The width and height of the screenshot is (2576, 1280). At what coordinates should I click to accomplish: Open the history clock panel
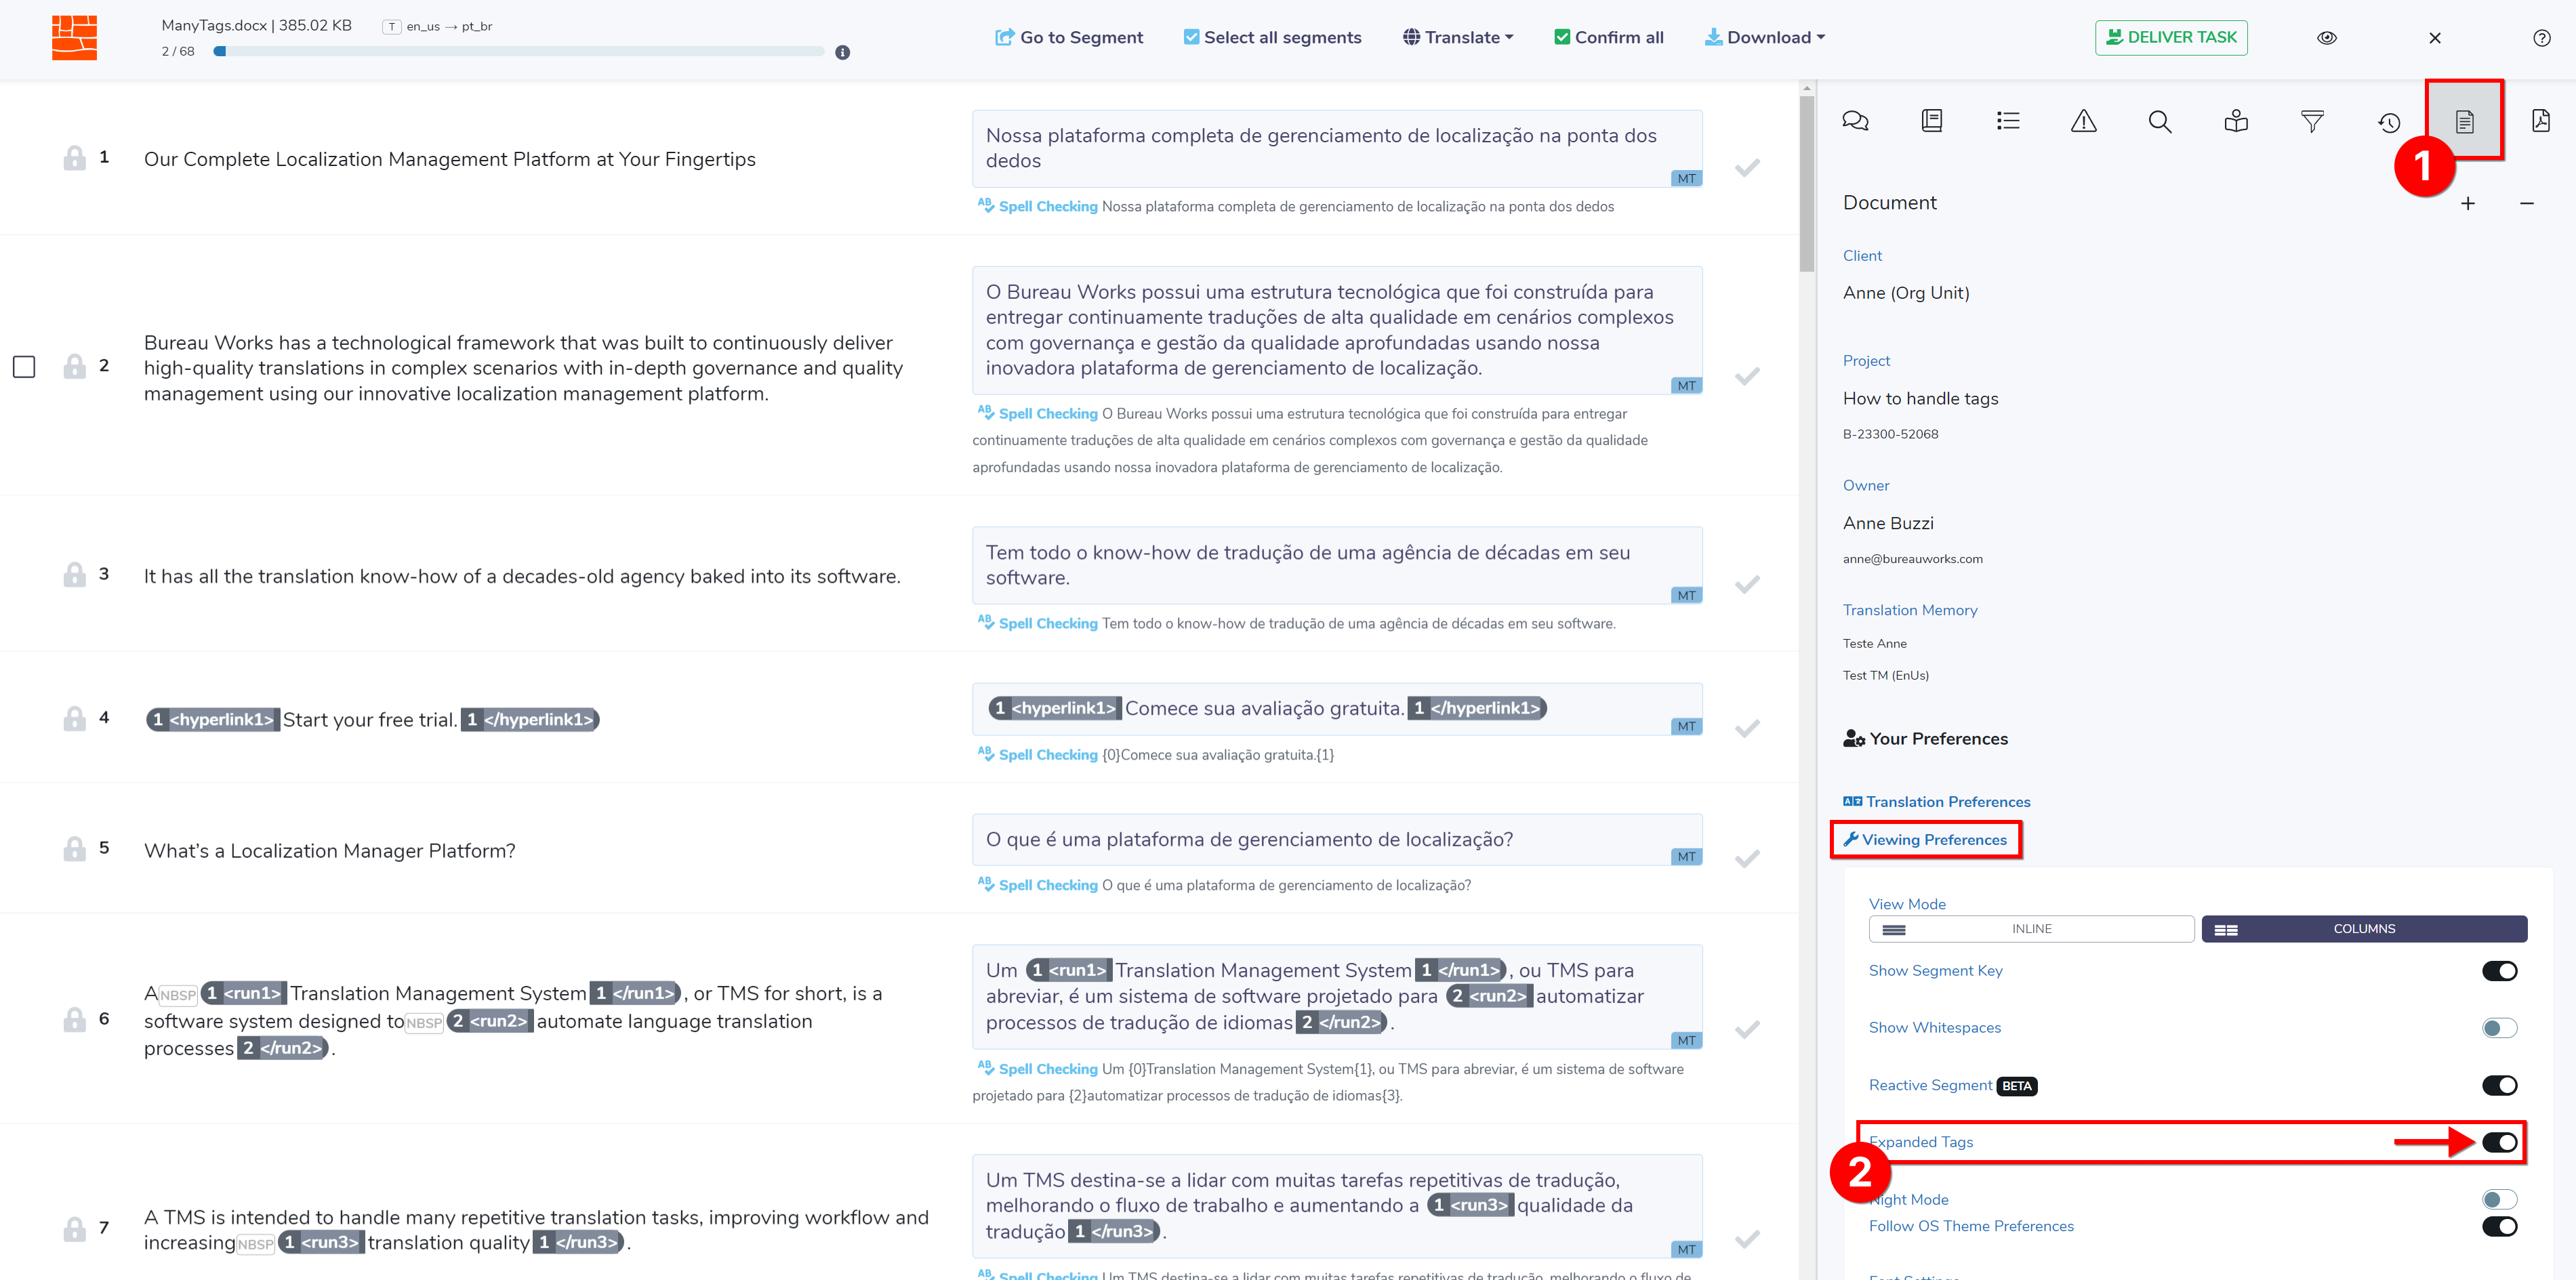tap(2388, 122)
